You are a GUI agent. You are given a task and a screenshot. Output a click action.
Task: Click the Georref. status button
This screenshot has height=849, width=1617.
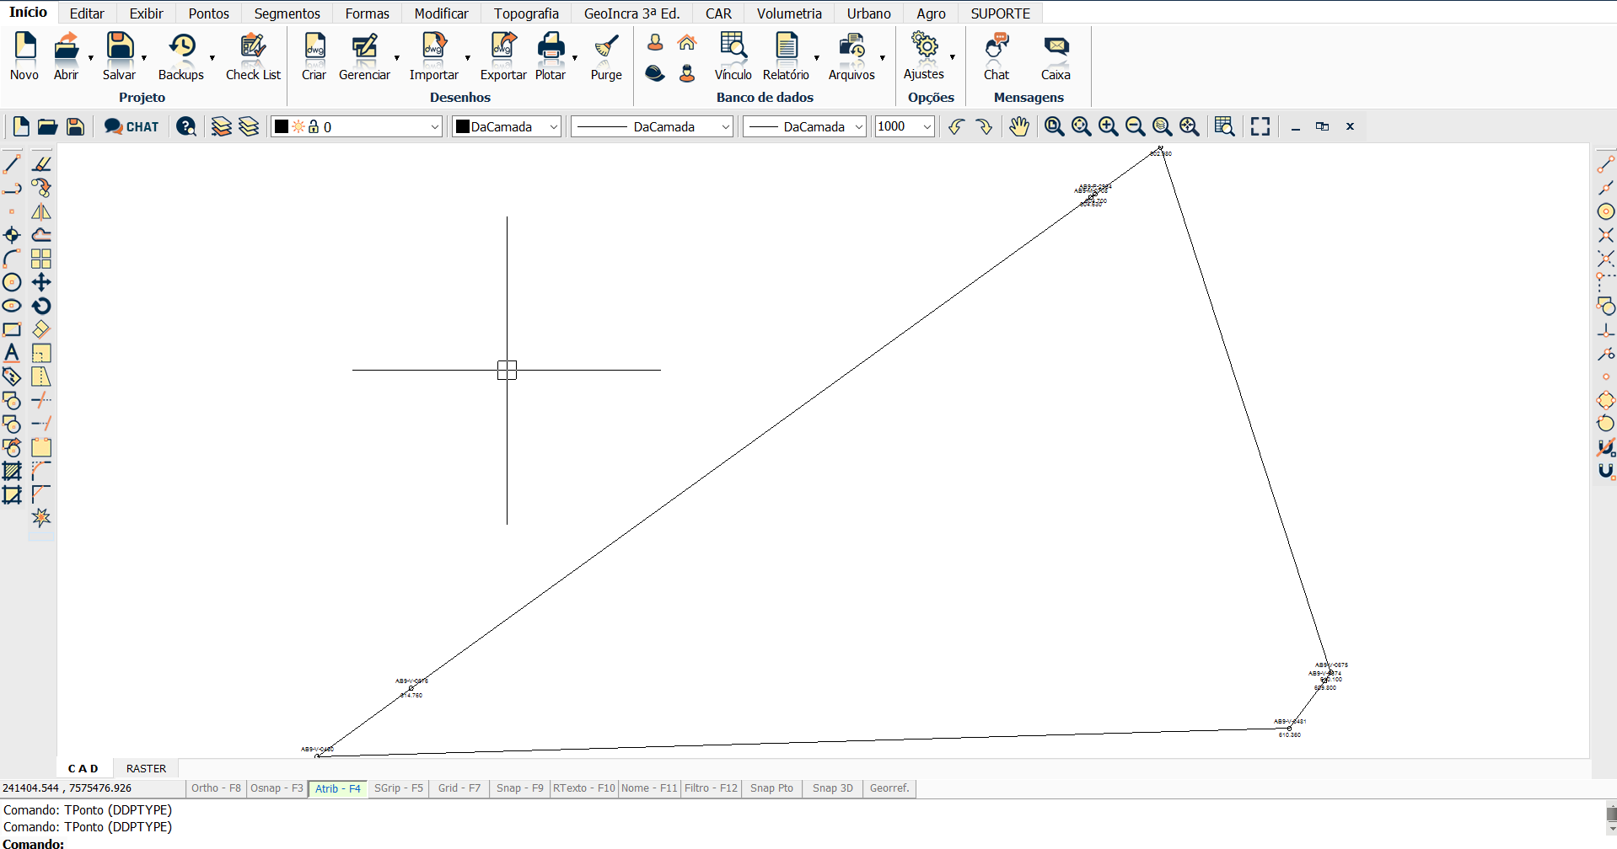[889, 788]
